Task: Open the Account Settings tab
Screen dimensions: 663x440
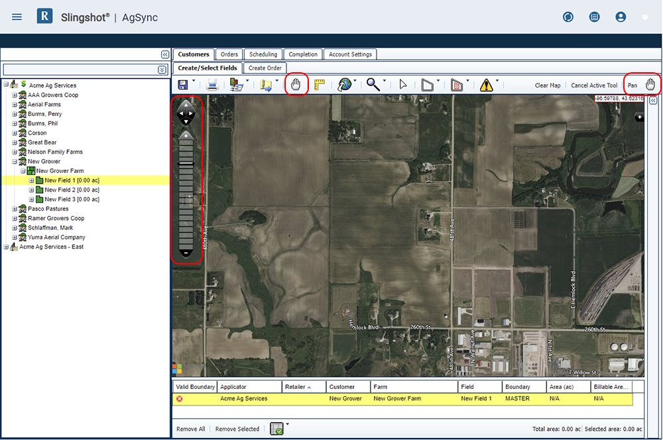Action: coord(350,54)
